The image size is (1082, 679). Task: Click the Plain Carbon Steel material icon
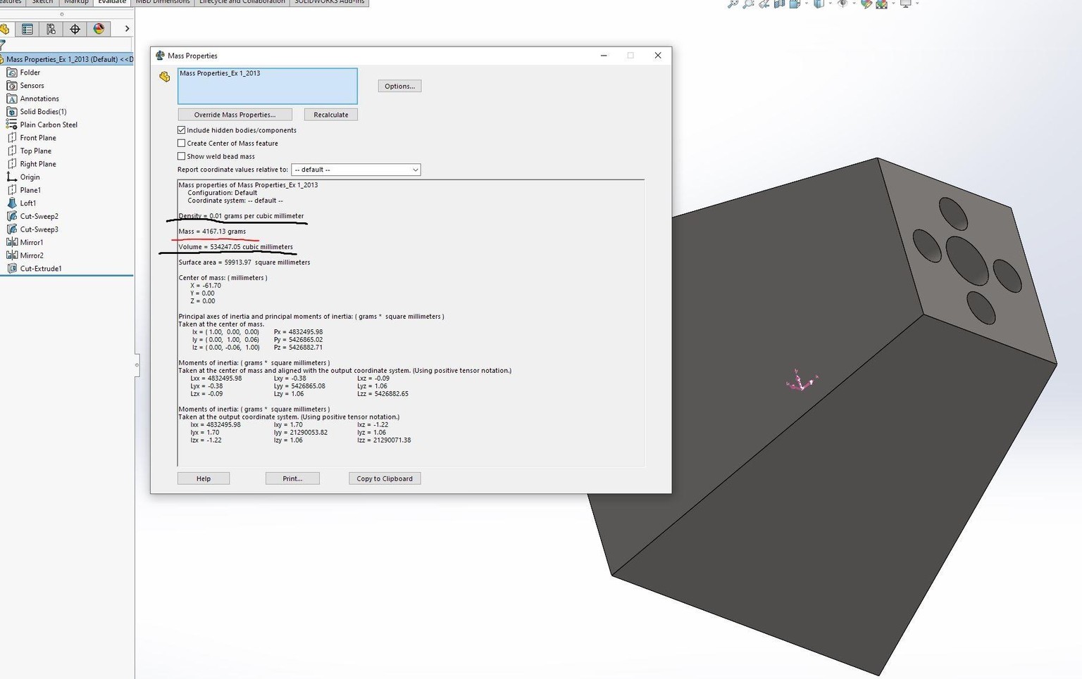point(12,125)
